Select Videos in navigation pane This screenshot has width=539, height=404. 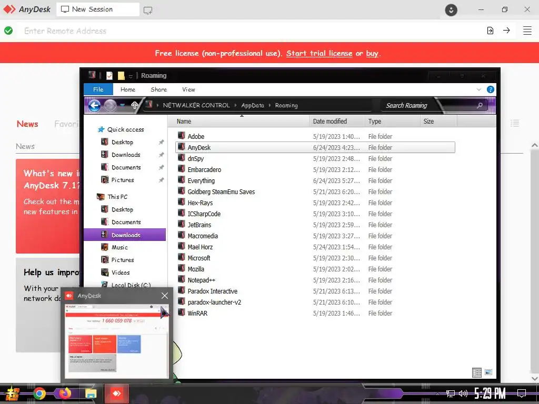coord(115,272)
